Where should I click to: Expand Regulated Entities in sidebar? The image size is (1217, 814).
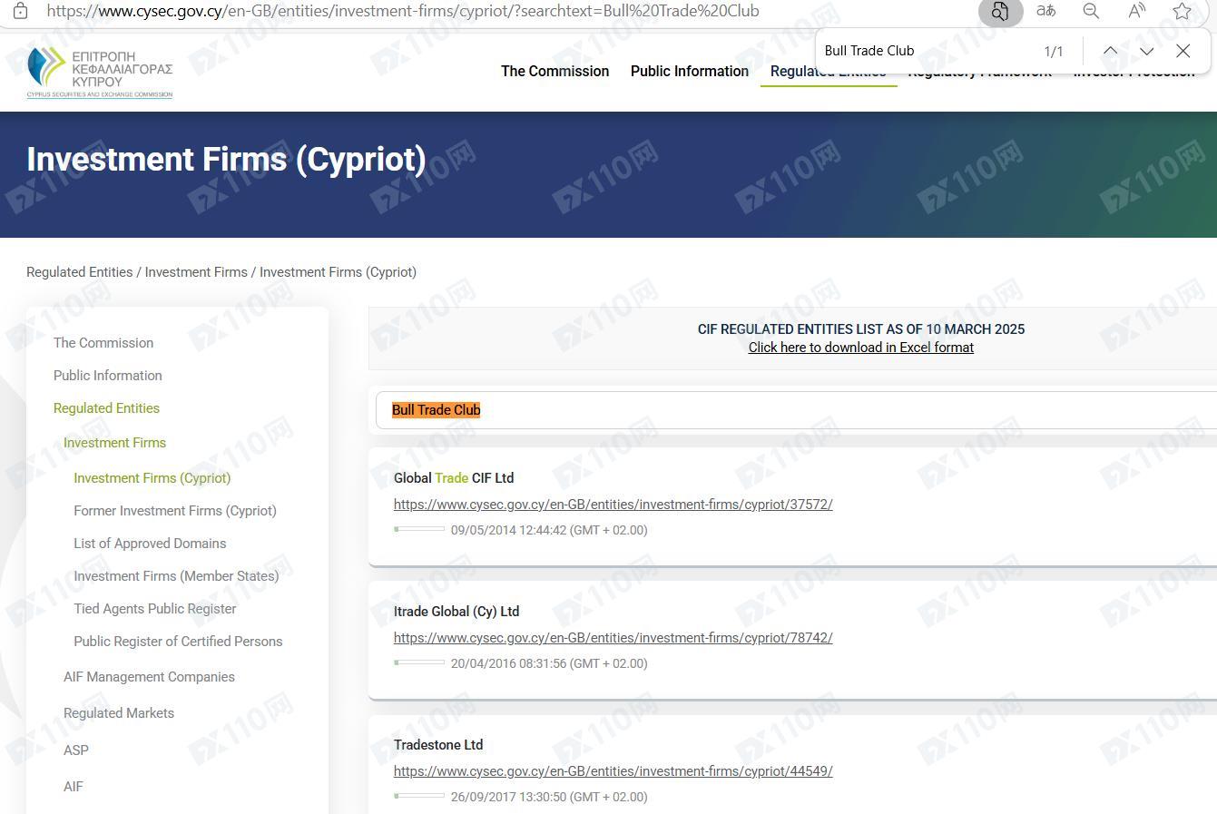[x=106, y=408]
